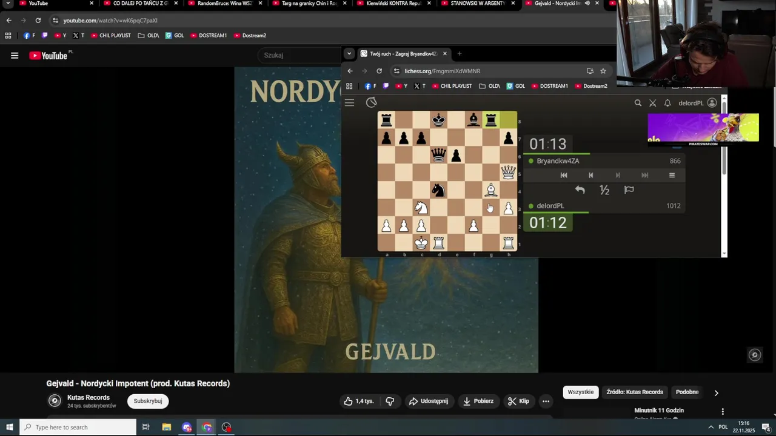Offer a draw with the ½ button

point(604,190)
